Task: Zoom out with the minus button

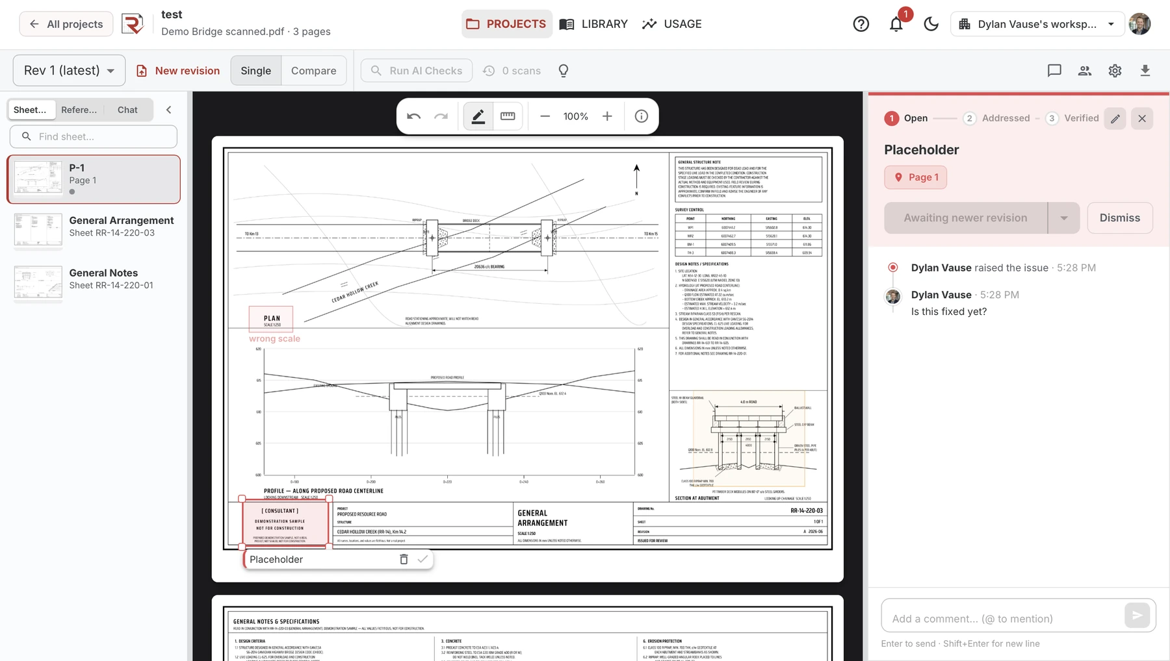Action: [545, 116]
